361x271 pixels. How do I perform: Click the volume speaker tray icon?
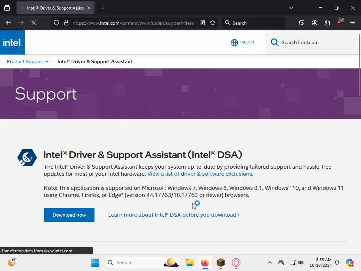tap(301, 263)
